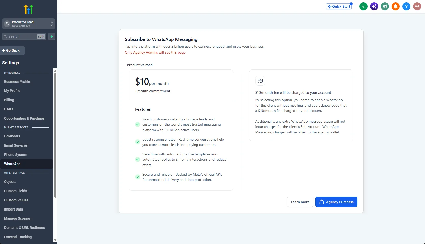This screenshot has height=244, width=425.
Task: Click the billing card icon in fee panel
Action: coord(260,81)
